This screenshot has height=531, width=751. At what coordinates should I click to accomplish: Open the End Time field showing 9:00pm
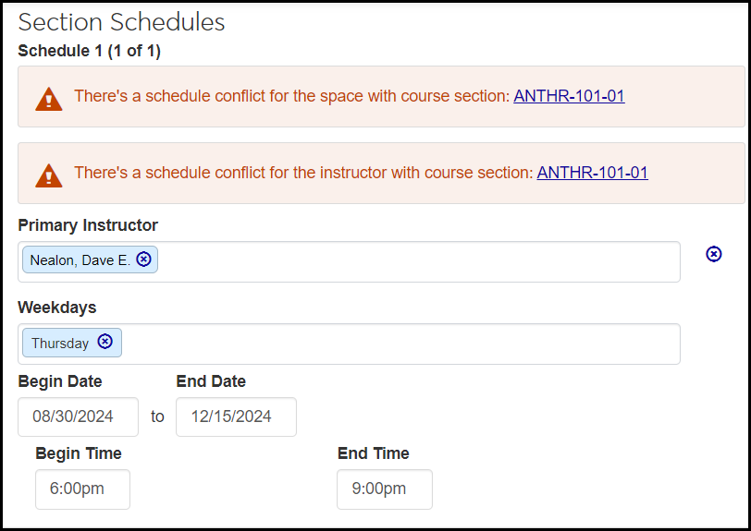385,489
